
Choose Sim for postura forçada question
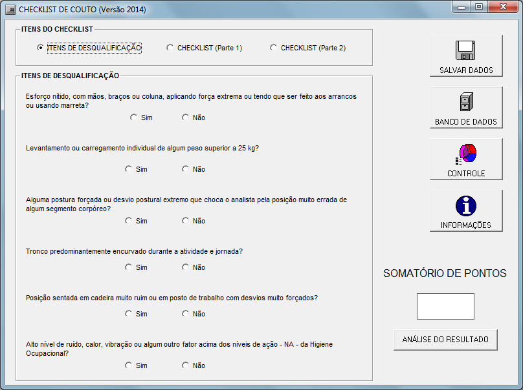pos(136,221)
